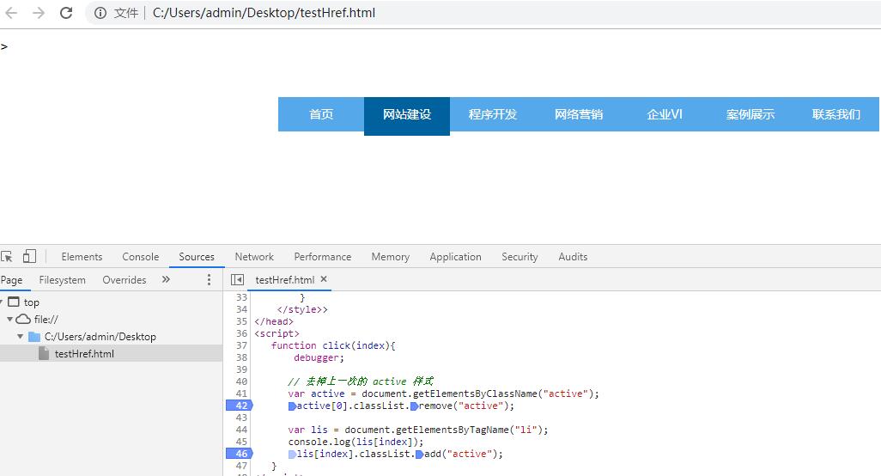
Task: Click getElementsByTagName on line 44
Action: (453, 430)
